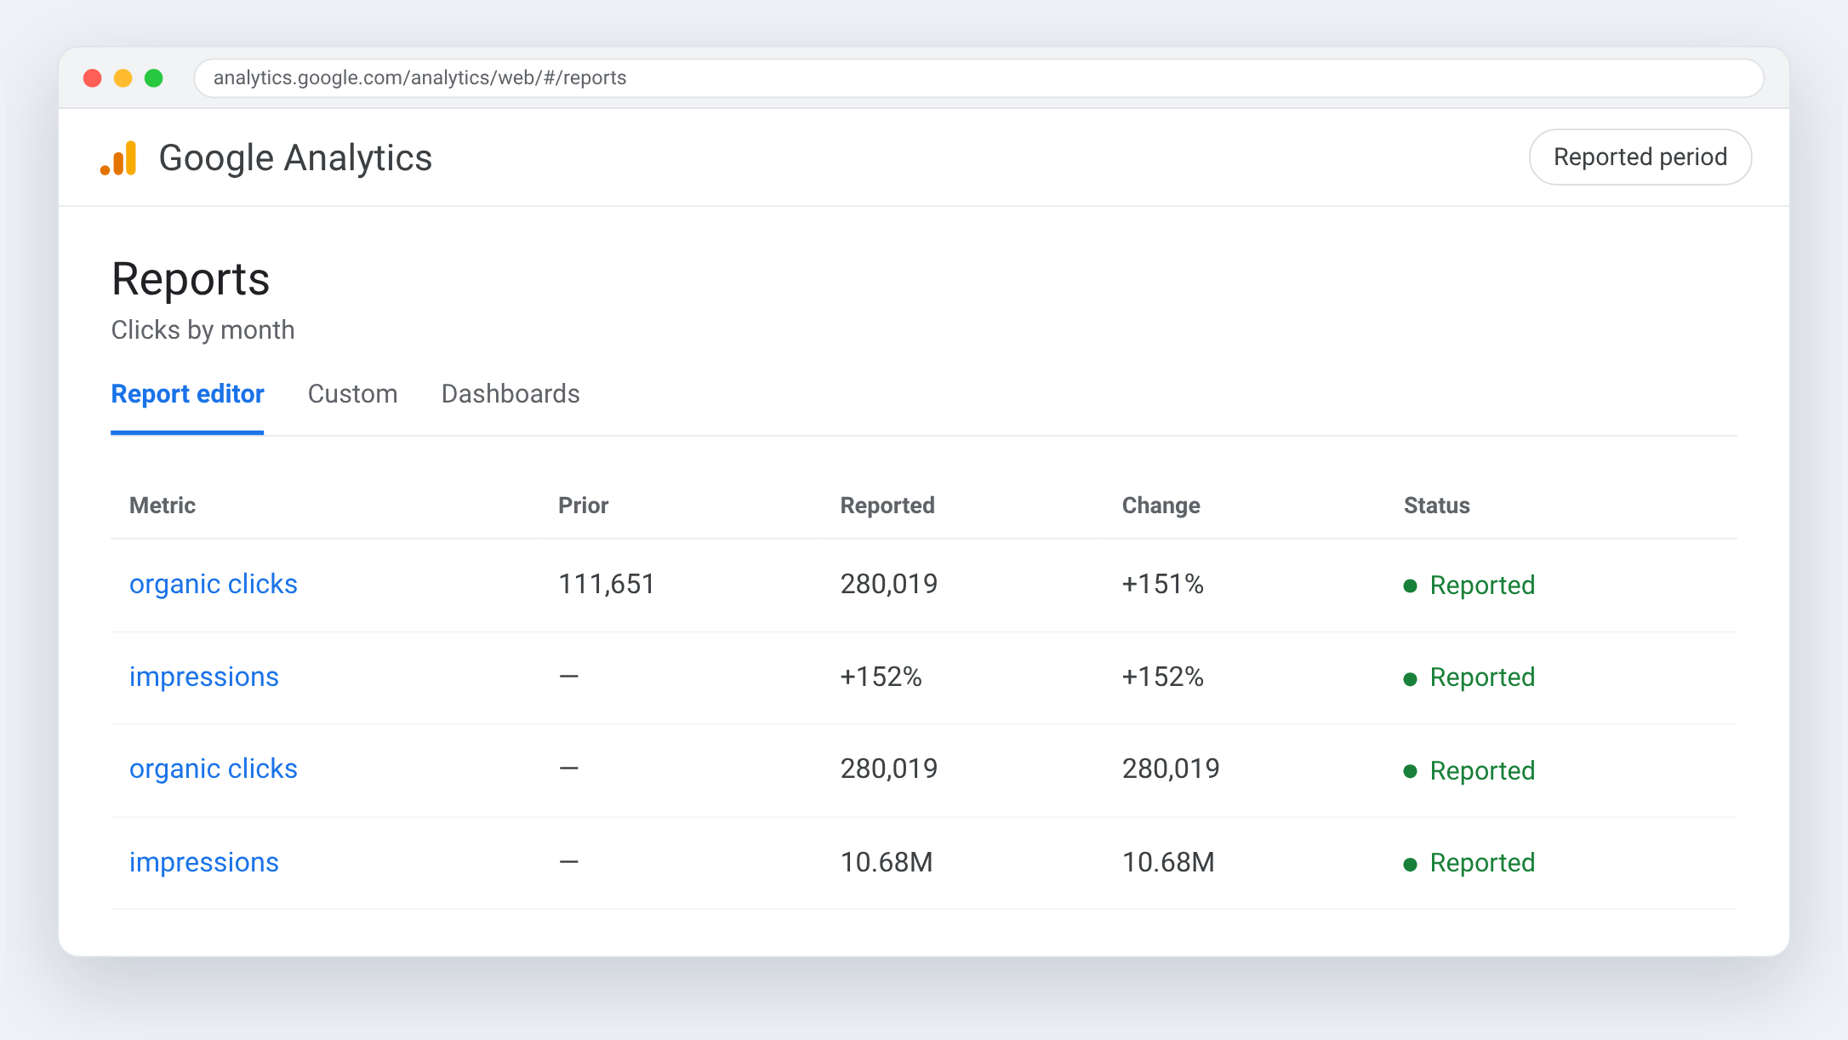
Task: Select the prior value 111,651
Action: [606, 584]
